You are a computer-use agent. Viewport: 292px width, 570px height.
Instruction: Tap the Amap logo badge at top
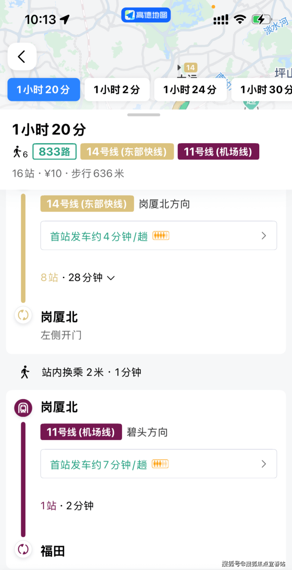(x=146, y=15)
